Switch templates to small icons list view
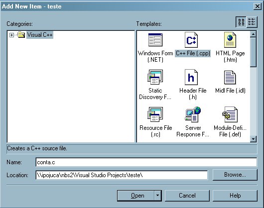264x208 pixels. [252, 22]
